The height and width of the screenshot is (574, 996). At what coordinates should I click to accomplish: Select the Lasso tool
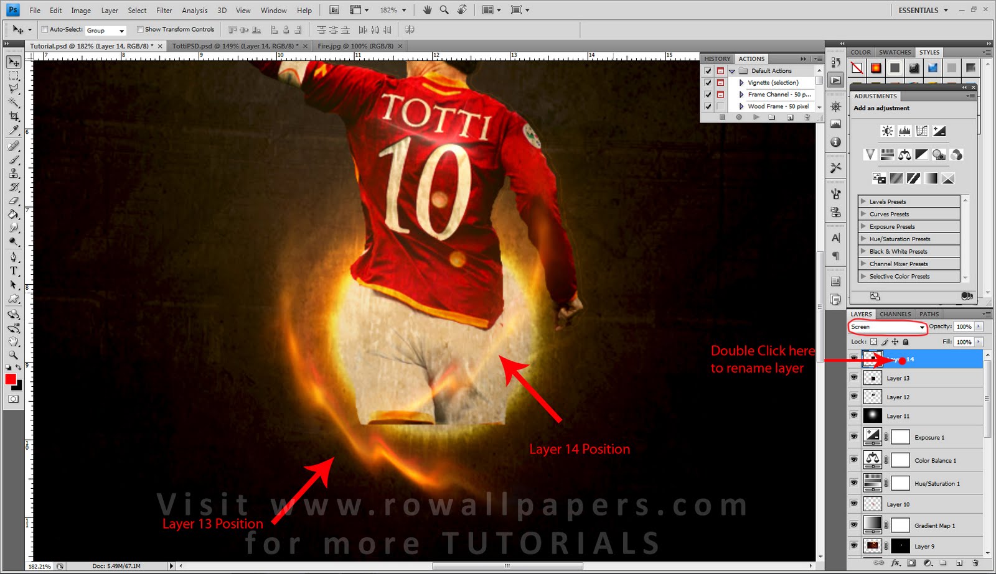tap(14, 90)
